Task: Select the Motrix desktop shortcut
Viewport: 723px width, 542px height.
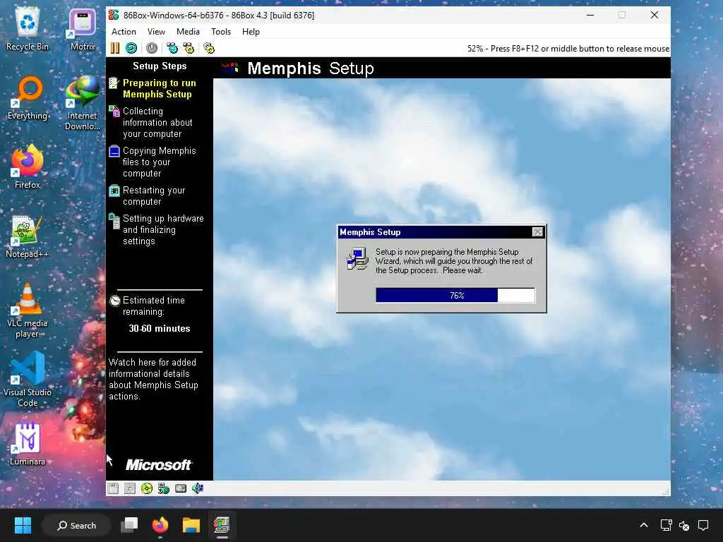Action: 83,30
